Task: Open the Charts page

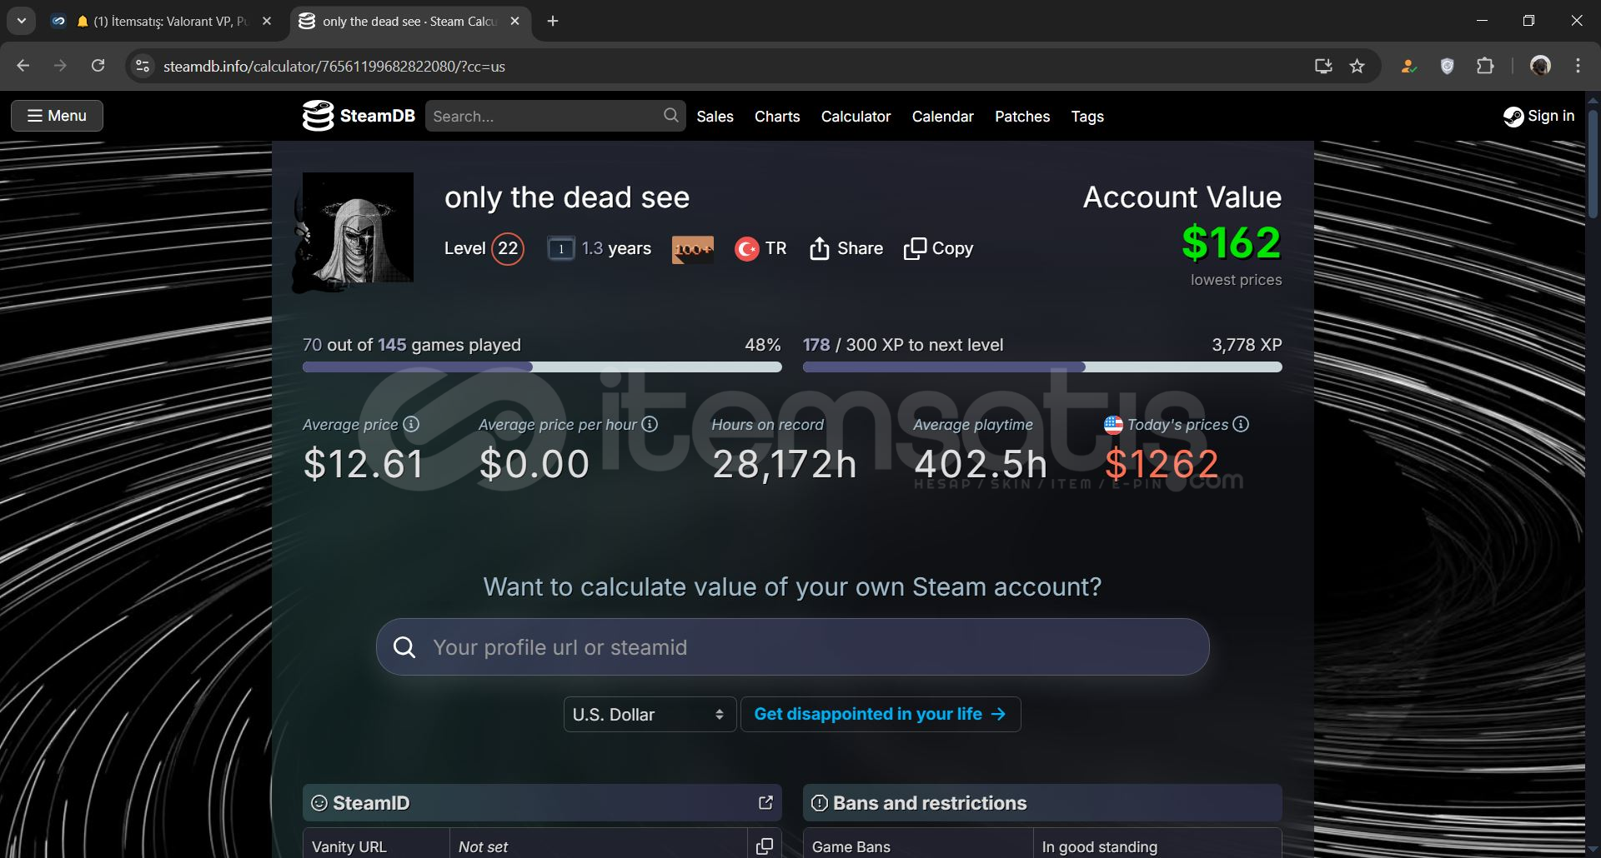Action: click(777, 117)
